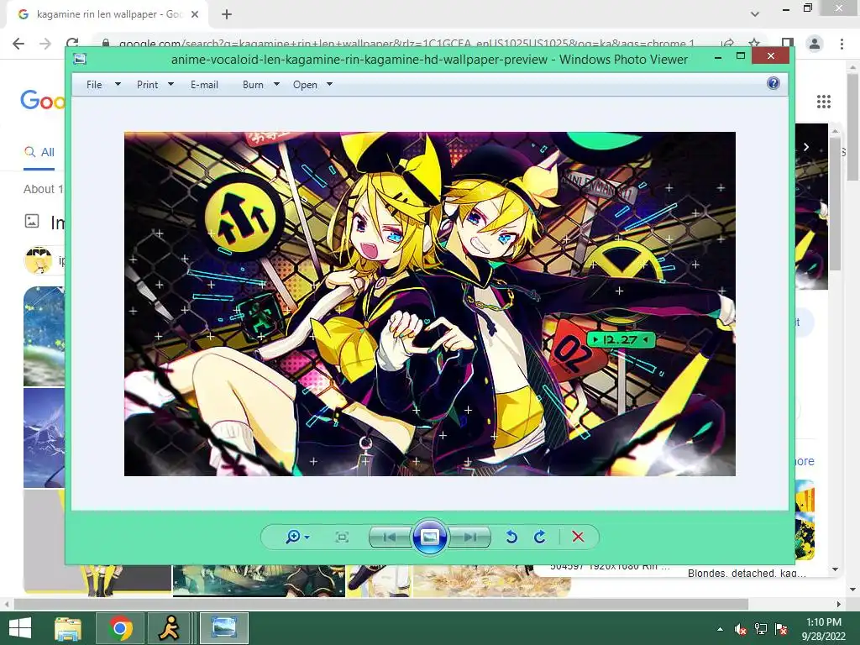Click the E-mail menu item
The image size is (860, 645).
(x=204, y=85)
